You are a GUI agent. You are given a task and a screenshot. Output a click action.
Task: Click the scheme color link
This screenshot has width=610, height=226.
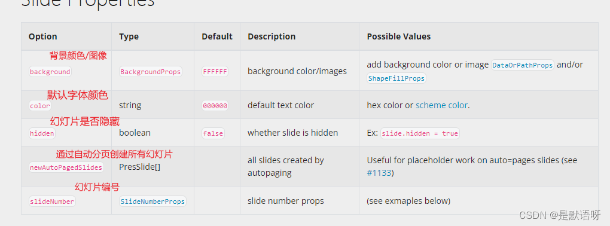point(441,105)
